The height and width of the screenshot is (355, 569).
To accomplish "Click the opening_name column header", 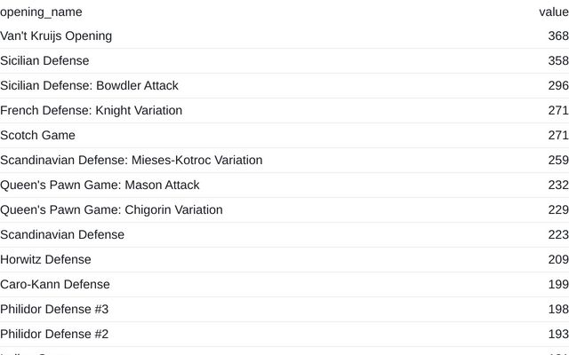I will 41,12.
